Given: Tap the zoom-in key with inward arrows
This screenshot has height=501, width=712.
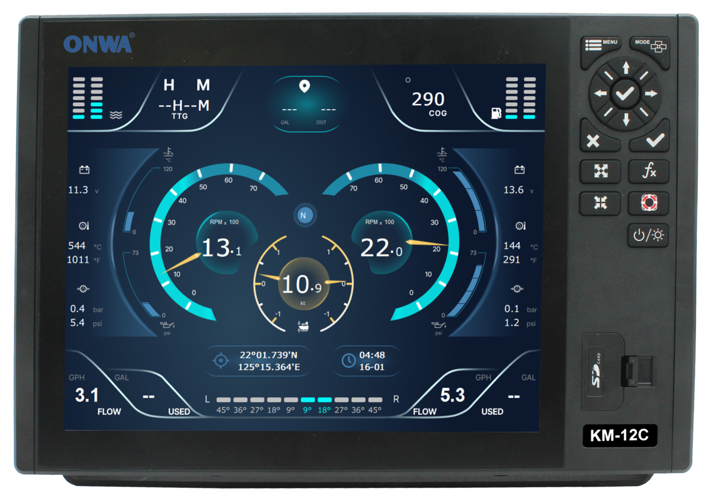Looking at the screenshot, I should pyautogui.click(x=601, y=203).
